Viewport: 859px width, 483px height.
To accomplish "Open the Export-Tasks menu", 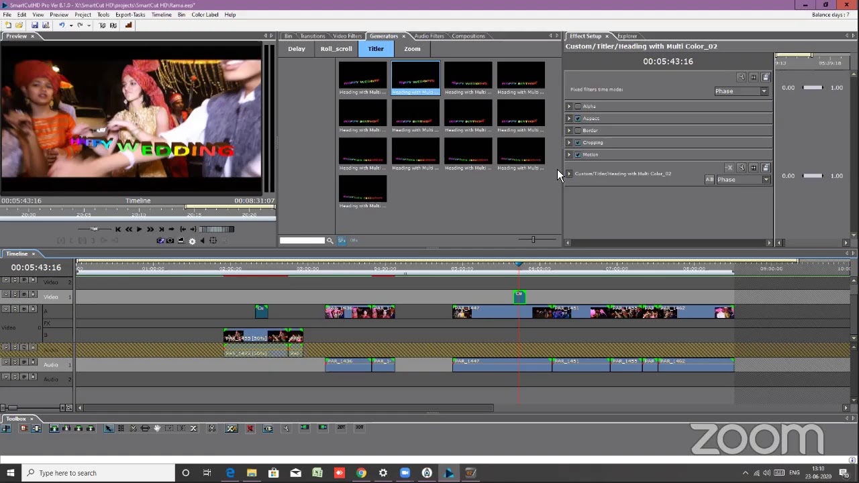I will (x=130, y=15).
